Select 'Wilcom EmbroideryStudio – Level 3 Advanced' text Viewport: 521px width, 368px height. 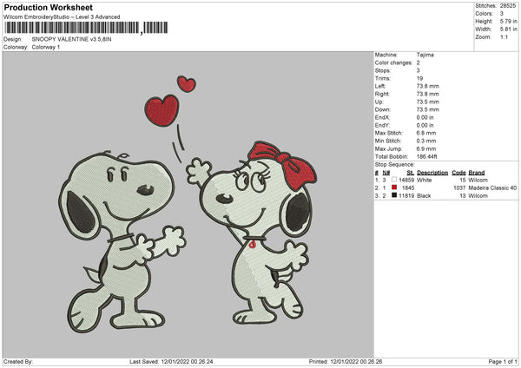click(62, 17)
